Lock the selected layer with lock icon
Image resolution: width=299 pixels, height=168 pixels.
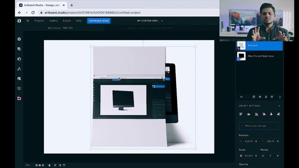point(266,97)
